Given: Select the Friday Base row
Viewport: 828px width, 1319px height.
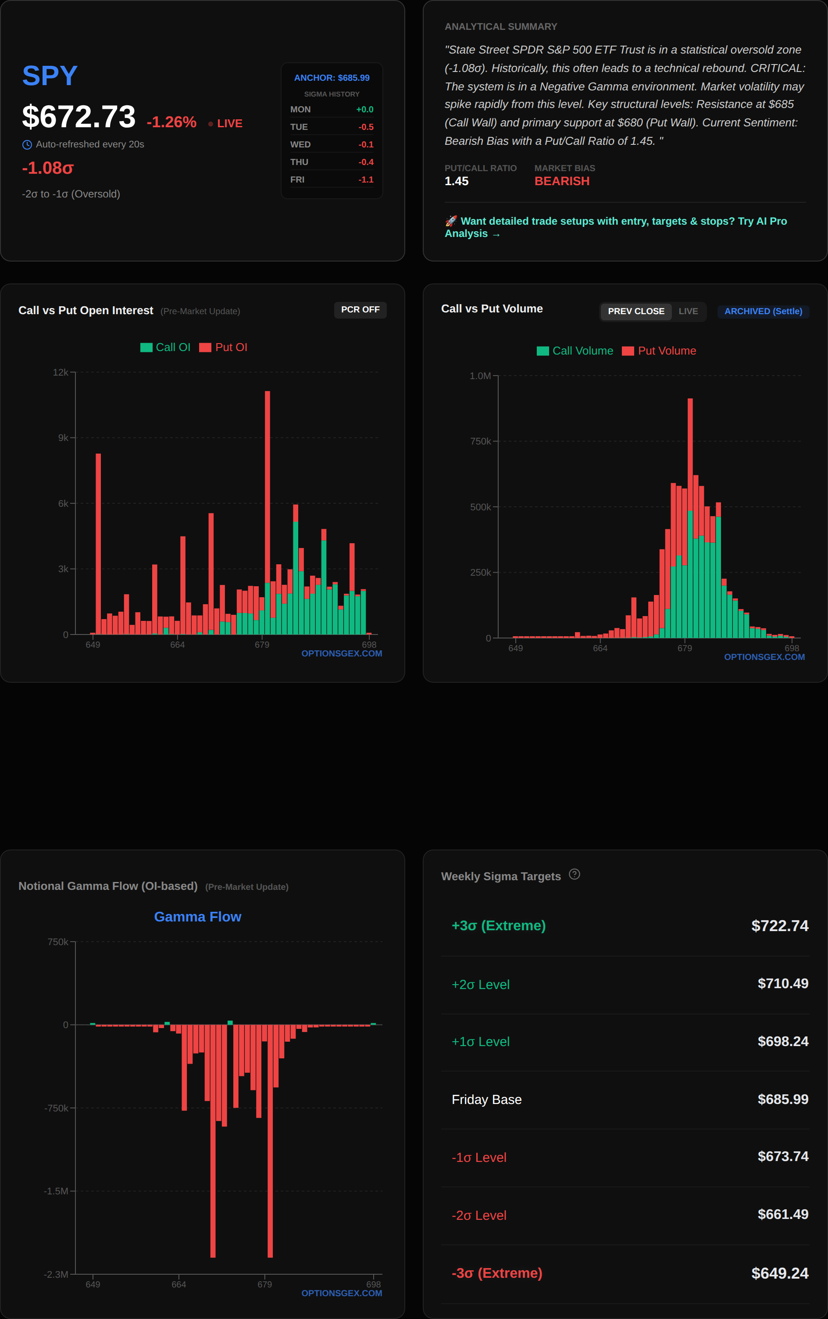Looking at the screenshot, I should click(625, 1099).
